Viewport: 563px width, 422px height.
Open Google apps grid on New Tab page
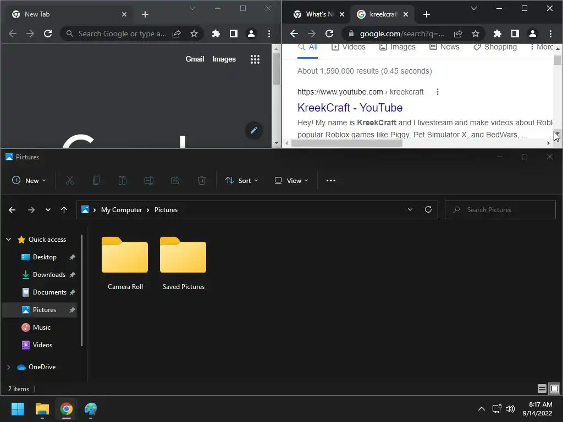255,59
